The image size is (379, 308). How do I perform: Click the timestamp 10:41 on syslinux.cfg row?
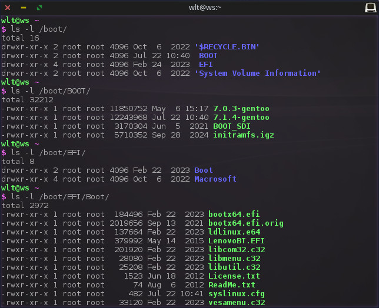[x=192, y=294]
